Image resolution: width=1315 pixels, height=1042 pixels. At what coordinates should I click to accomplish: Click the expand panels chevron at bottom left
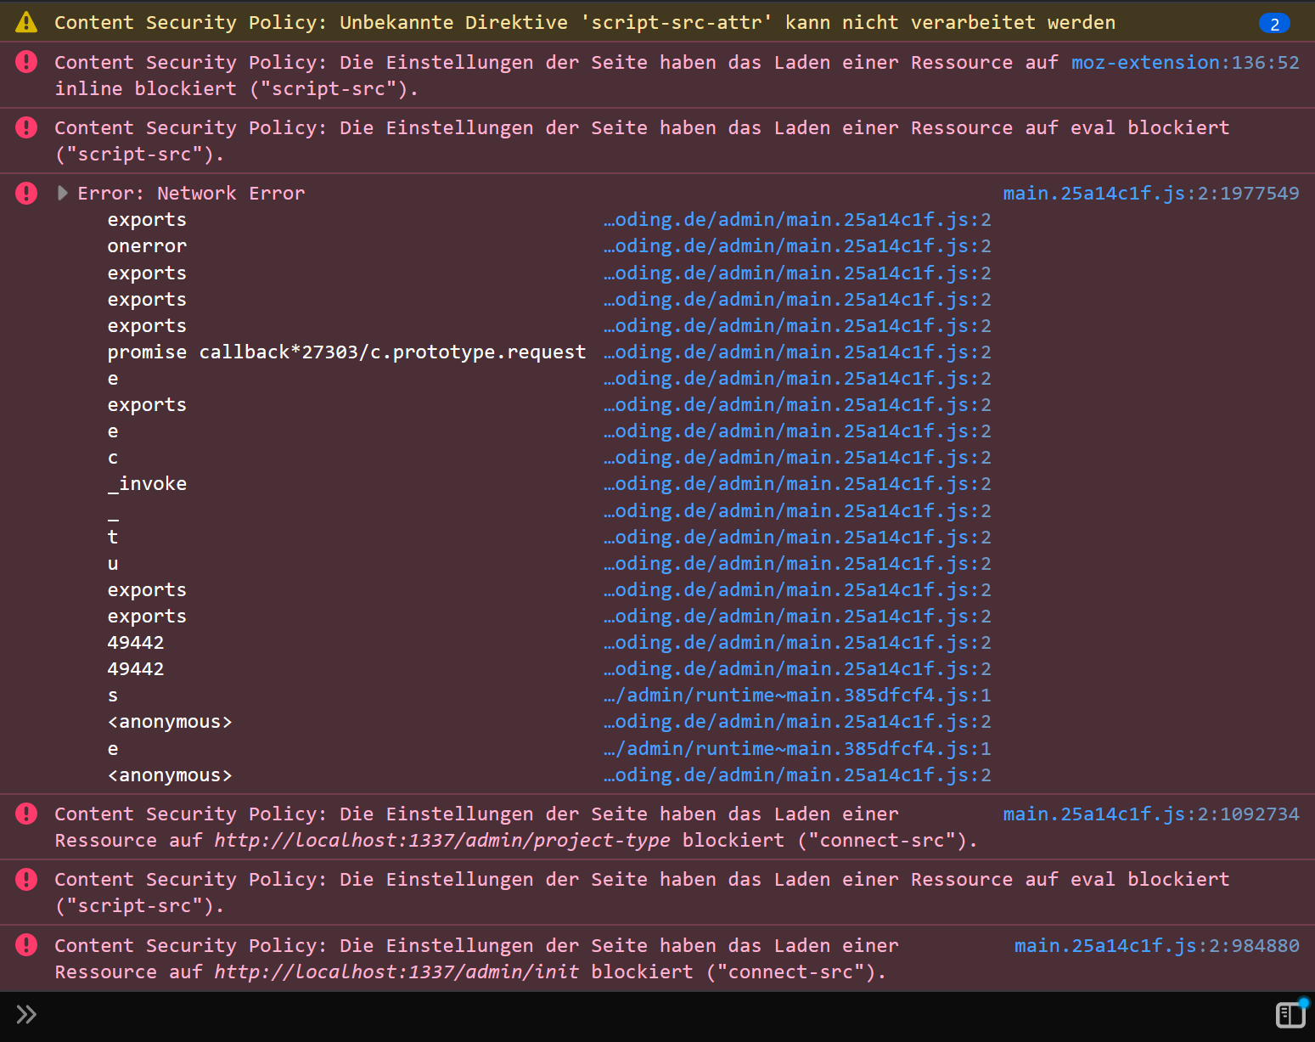click(x=25, y=1014)
